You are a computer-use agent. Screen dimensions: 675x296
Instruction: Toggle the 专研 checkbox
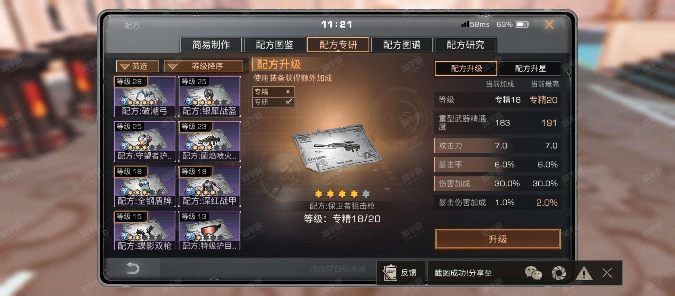288,102
